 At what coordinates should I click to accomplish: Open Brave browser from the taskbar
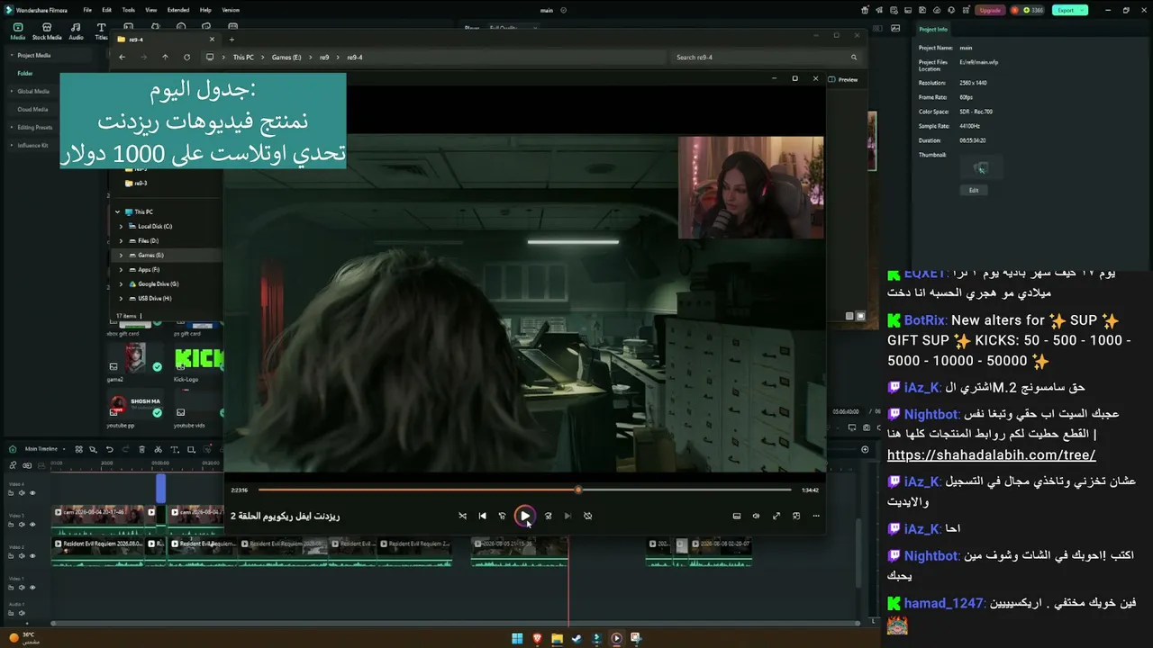537,638
